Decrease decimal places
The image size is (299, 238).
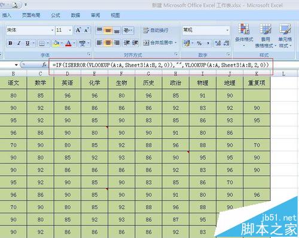pos(226,43)
